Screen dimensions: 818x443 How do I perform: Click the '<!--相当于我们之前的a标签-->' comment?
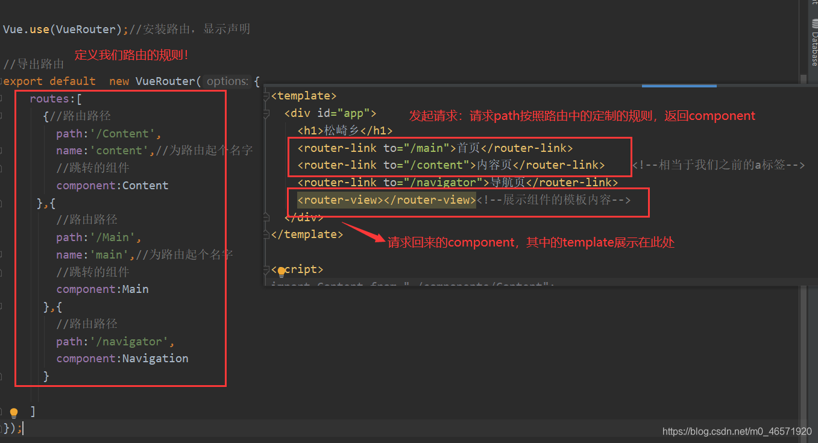click(x=718, y=165)
